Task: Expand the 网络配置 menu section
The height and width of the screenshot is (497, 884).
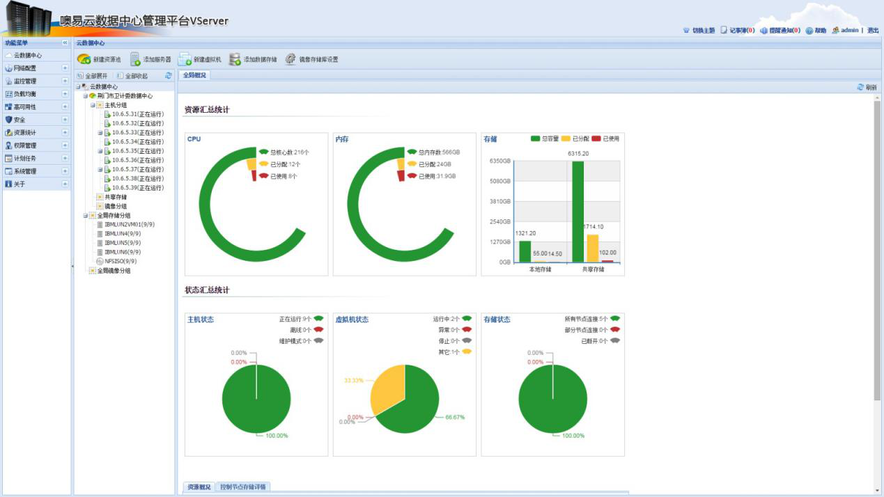Action: pos(65,68)
